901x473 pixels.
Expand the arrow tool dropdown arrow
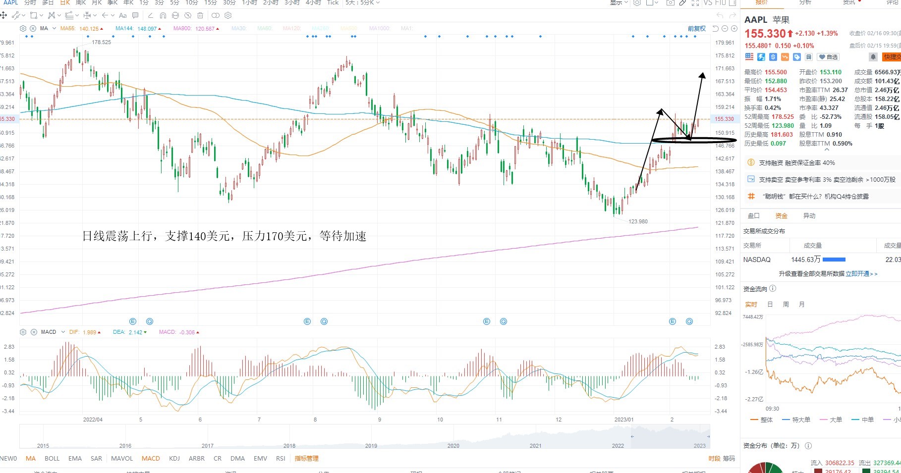[112, 15]
